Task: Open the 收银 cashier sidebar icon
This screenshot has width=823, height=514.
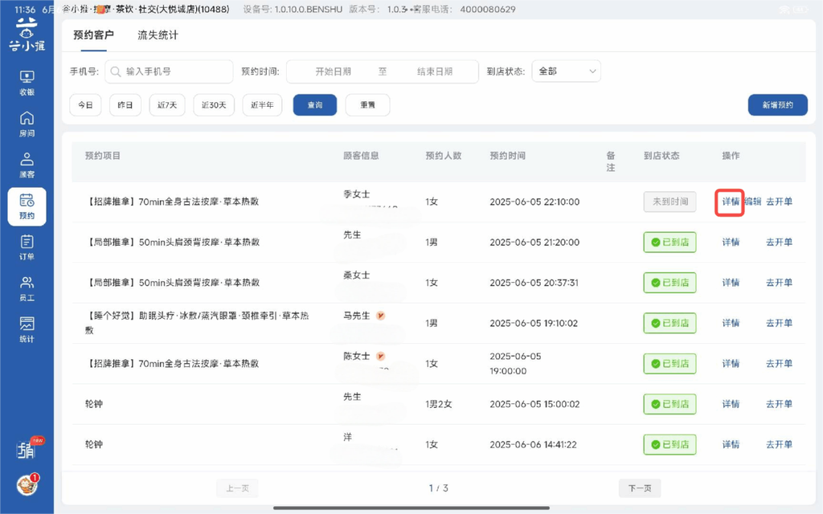Action: [27, 83]
